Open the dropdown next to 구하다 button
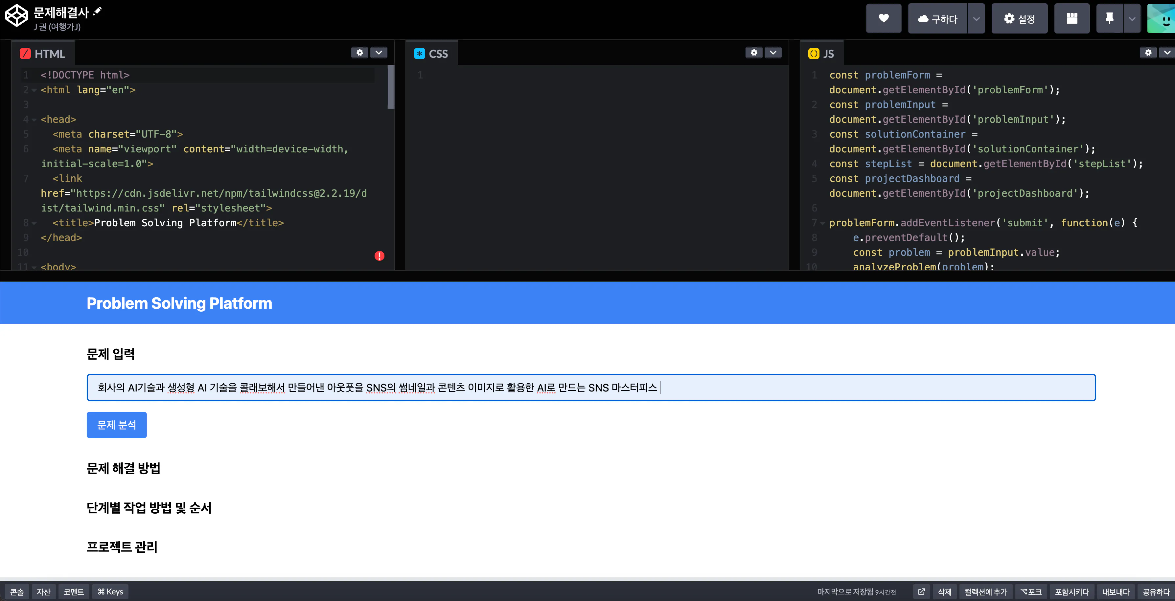Screen dimensions: 1175x601 pyautogui.click(x=977, y=19)
